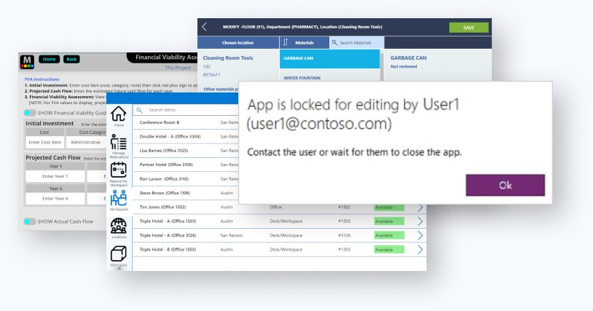The height and width of the screenshot is (311, 593).
Task: Open details chevron for Tim Jones row
Action: click(x=420, y=208)
